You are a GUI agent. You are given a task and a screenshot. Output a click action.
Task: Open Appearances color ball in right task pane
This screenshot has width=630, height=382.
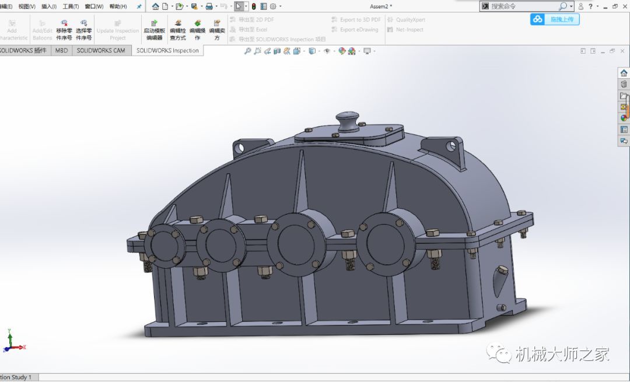[x=624, y=118]
